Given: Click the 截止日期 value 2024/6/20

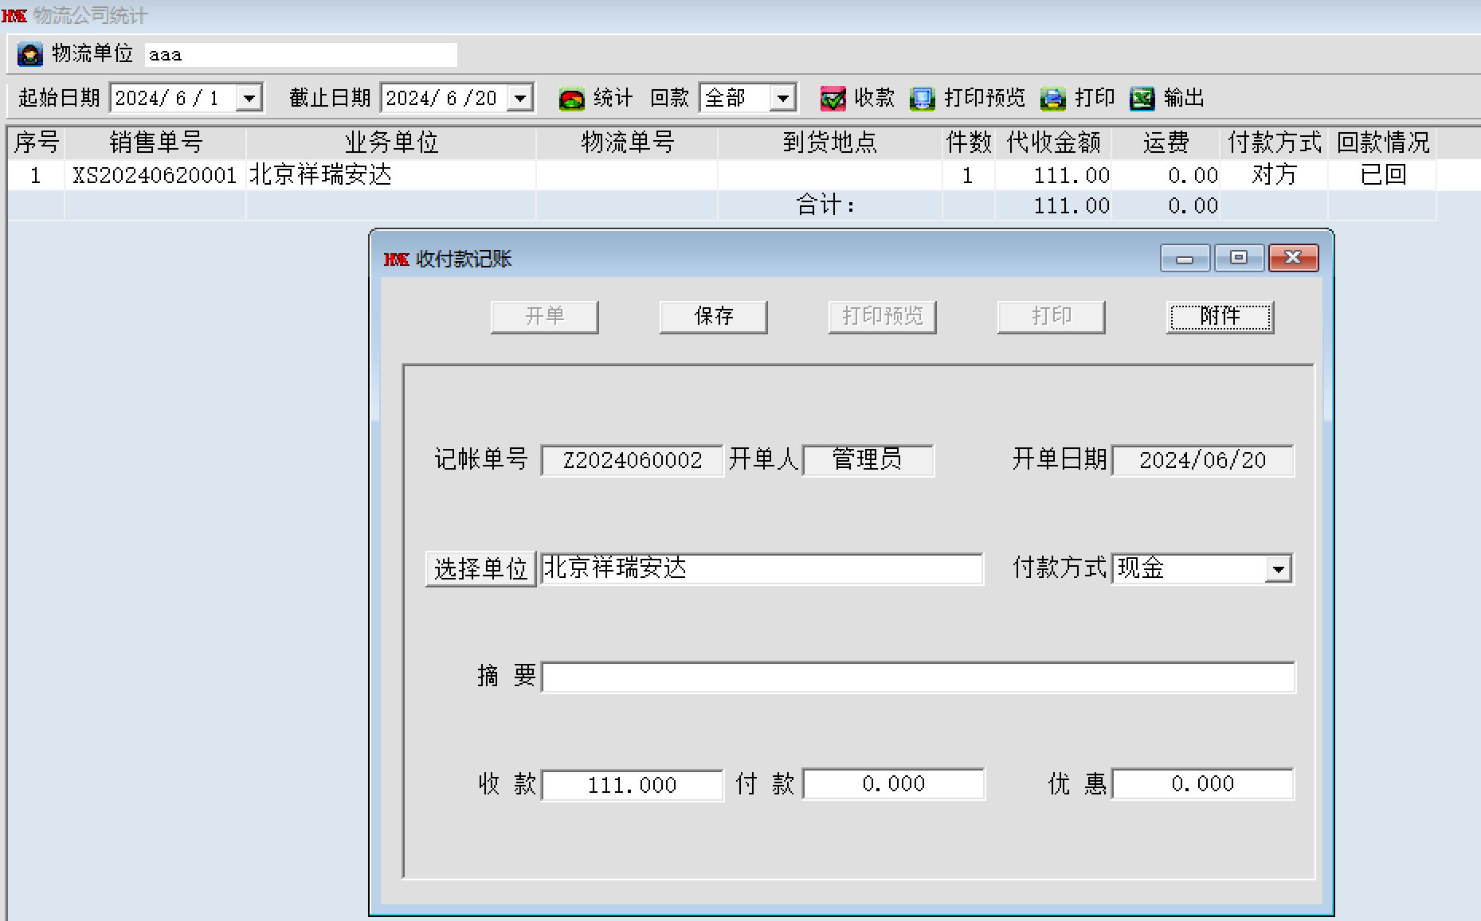Looking at the screenshot, I should tap(443, 98).
